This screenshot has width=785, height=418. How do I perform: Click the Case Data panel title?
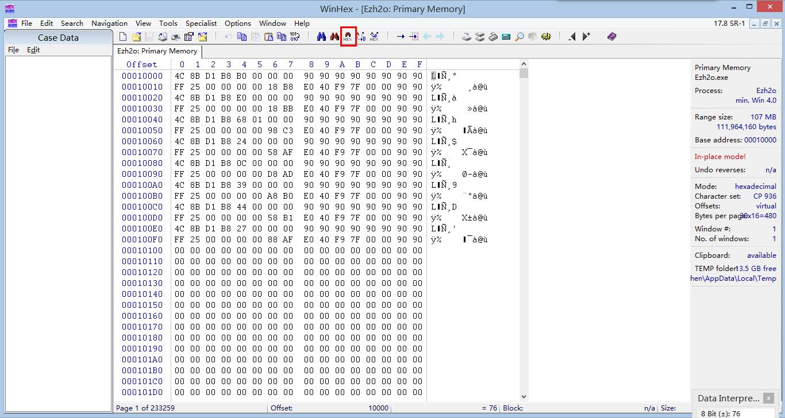click(58, 38)
